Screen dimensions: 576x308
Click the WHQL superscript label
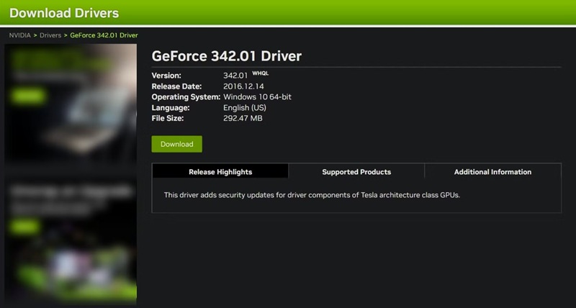coord(261,73)
